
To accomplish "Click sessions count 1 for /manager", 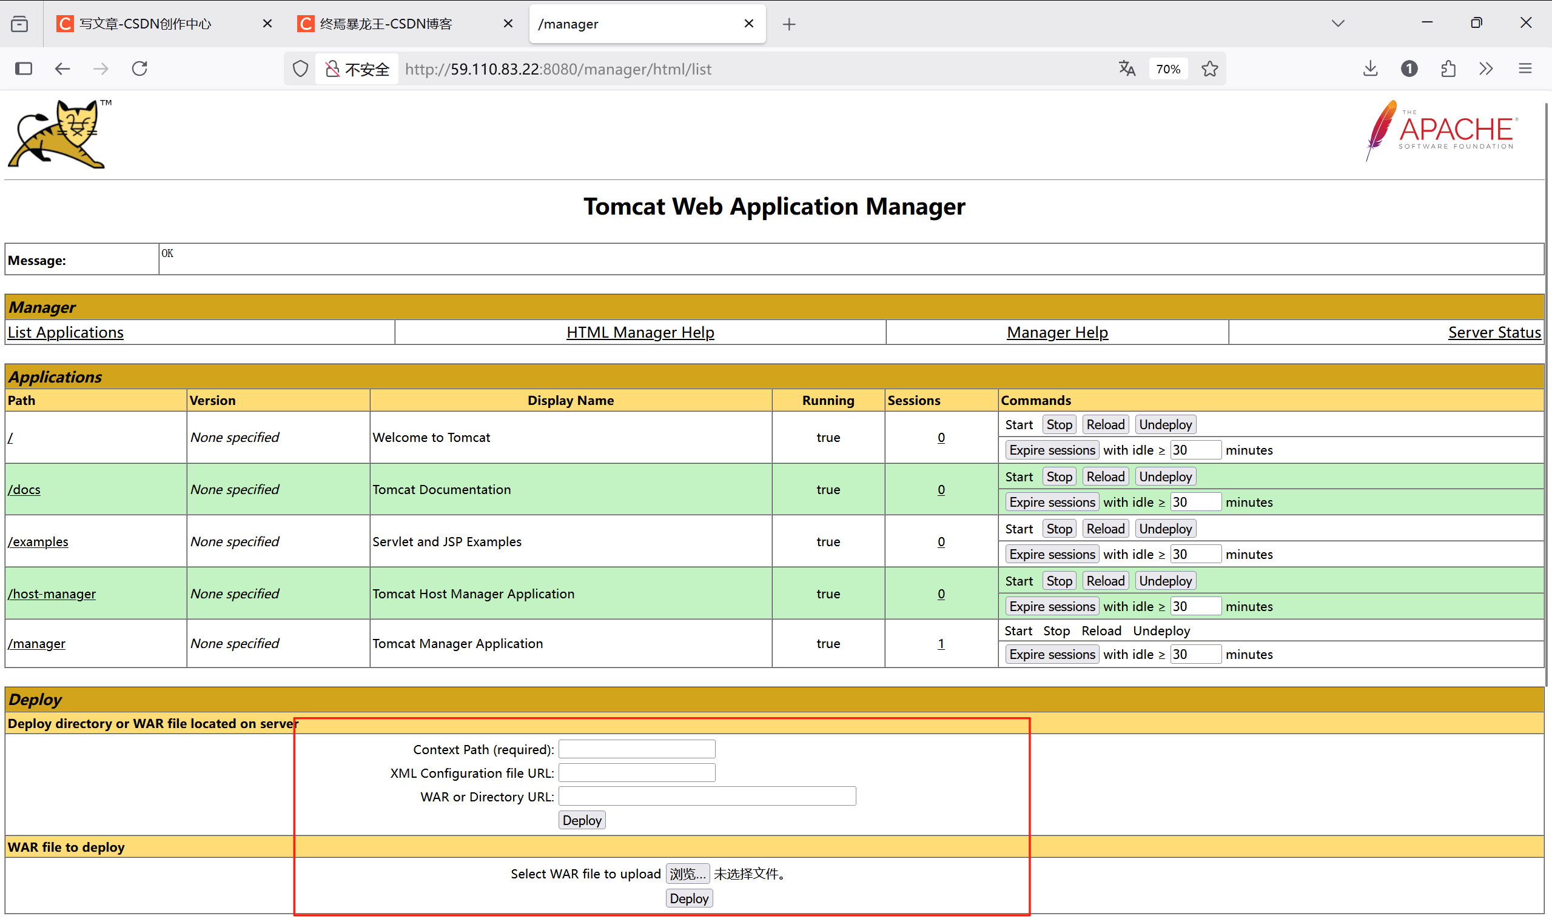I will tap(941, 644).
